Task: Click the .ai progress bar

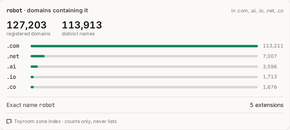Action: (144, 66)
